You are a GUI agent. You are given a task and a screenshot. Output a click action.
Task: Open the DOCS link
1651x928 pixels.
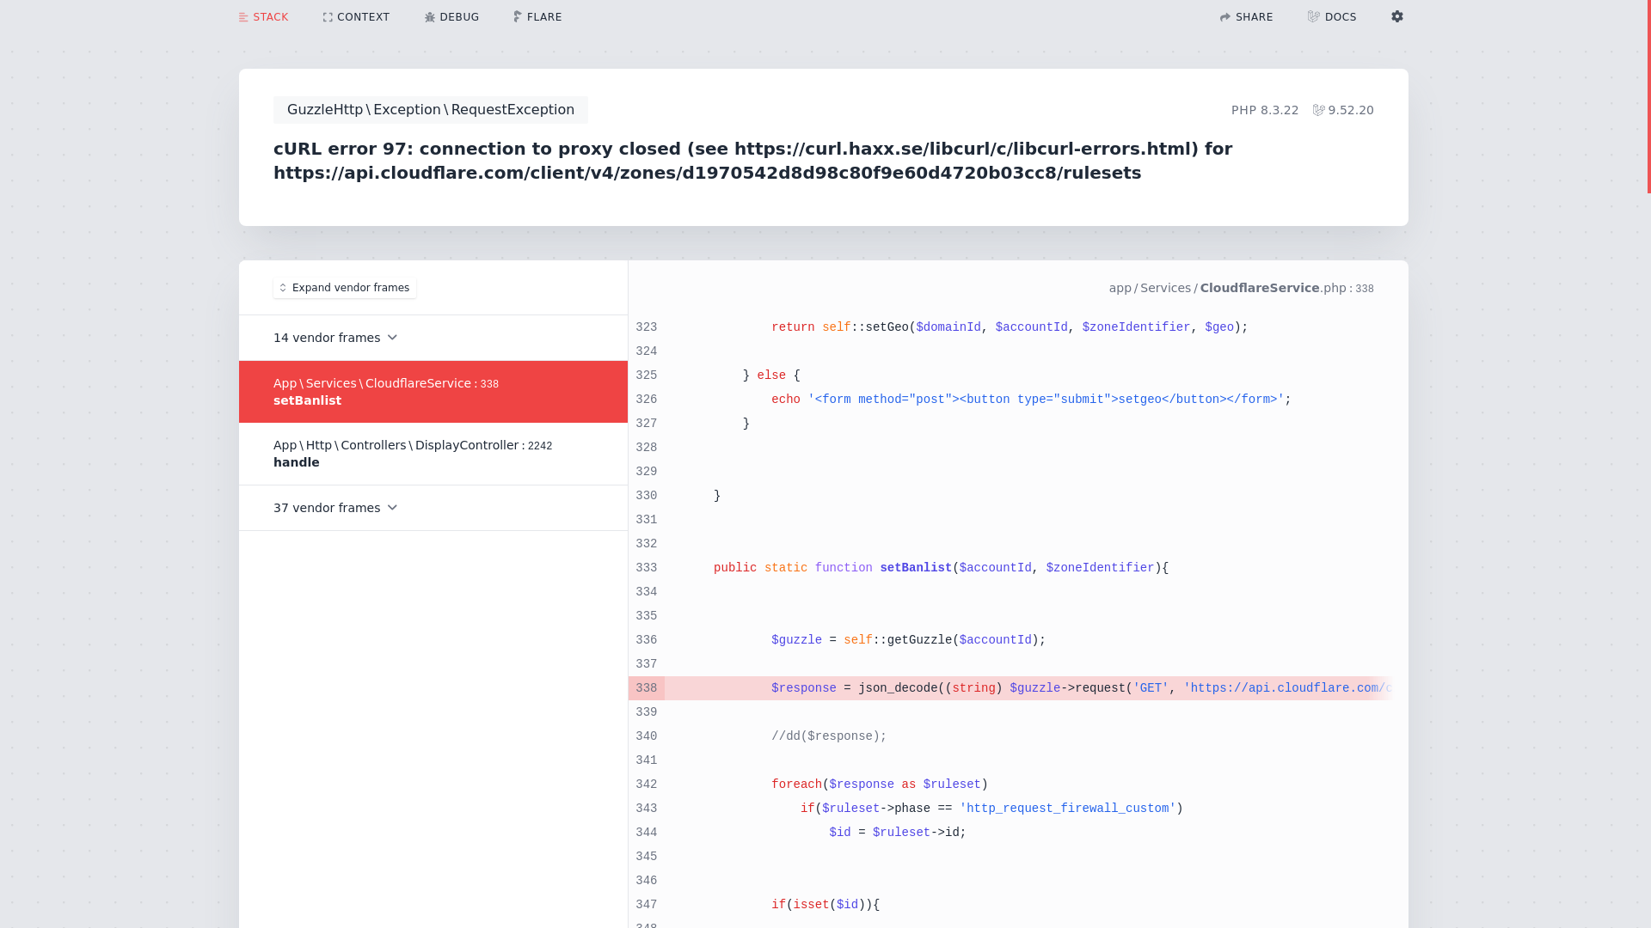tap(1332, 17)
